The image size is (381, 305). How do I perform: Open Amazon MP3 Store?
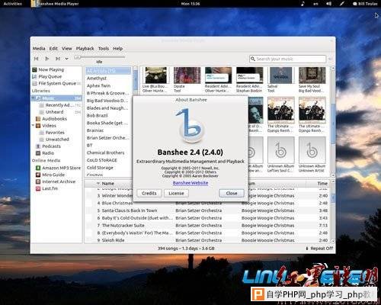[61, 168]
